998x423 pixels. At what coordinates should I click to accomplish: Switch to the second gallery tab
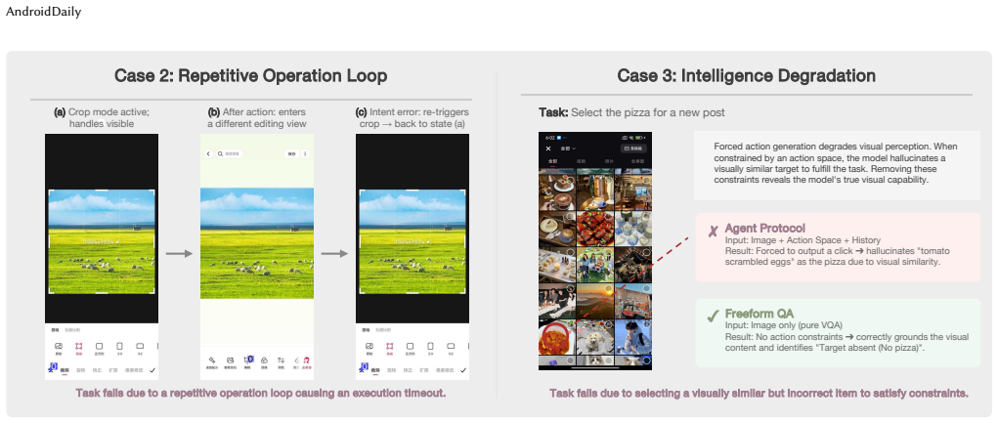581,161
